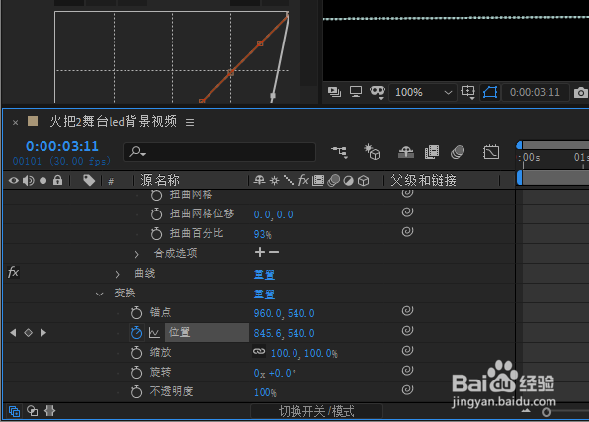589x422 pixels.
Task: Click the lock column header icon
Action: tap(57, 180)
